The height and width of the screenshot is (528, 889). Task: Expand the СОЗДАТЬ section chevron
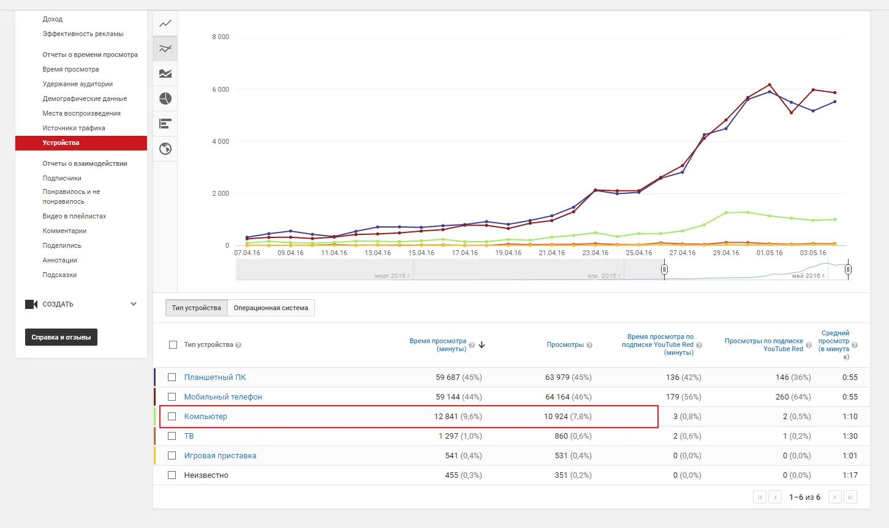[x=134, y=304]
